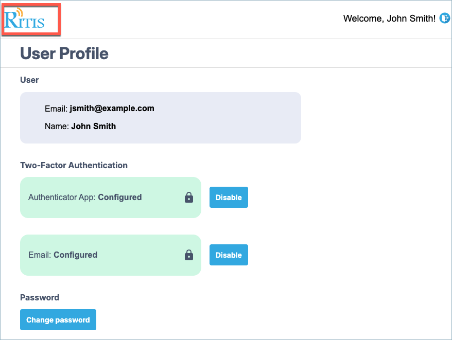The width and height of the screenshot is (452, 340).
Task: Click the lock icon in the Email configured row
Action: 189,255
